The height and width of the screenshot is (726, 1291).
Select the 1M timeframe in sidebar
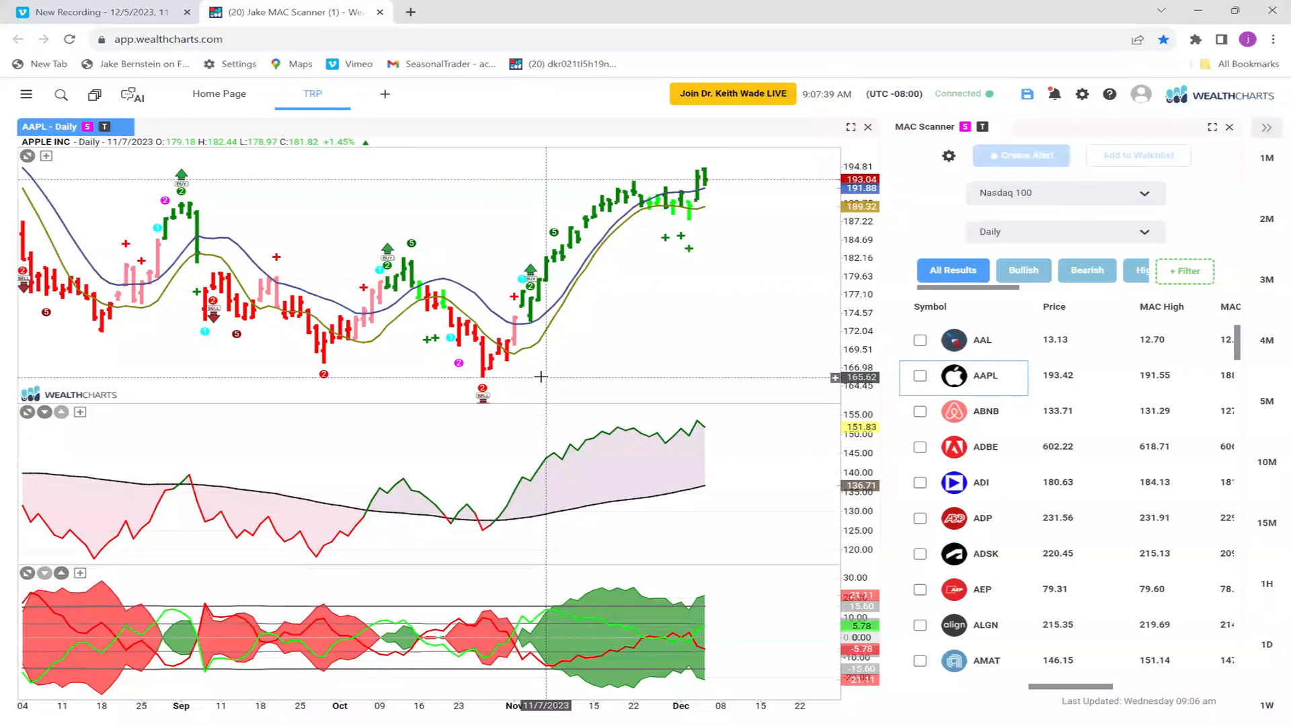pyautogui.click(x=1267, y=158)
